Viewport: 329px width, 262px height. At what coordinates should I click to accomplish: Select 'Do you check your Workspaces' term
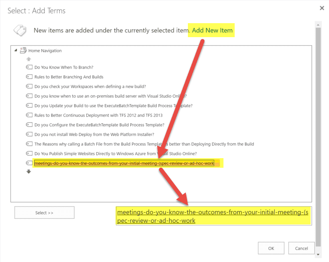point(90,87)
